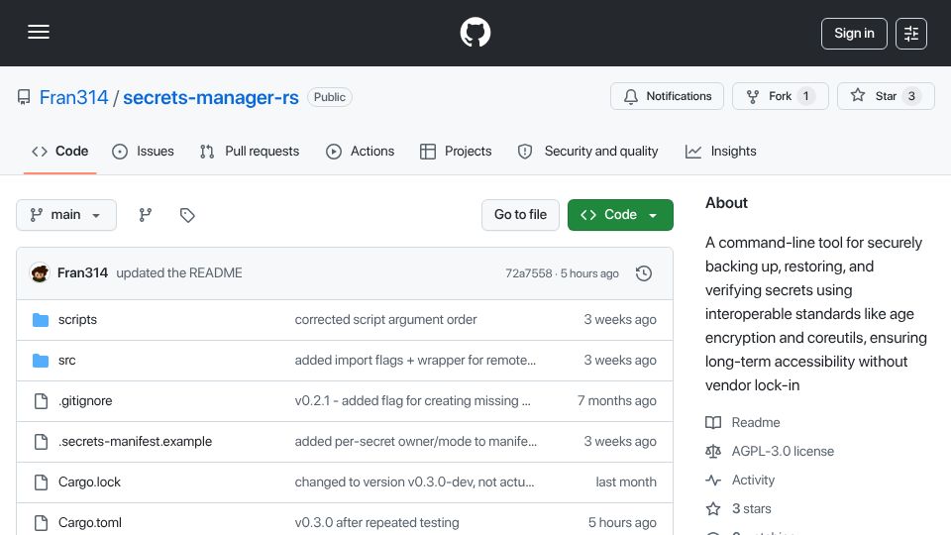951x535 pixels.
Task: Go to GitHub homepage via Octocat logo
Action: [475, 32]
